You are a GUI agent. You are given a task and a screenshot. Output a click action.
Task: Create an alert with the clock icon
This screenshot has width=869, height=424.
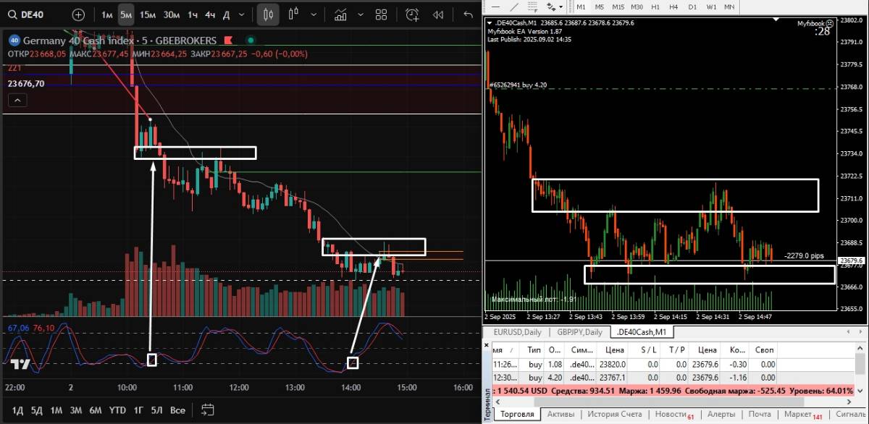click(x=412, y=14)
